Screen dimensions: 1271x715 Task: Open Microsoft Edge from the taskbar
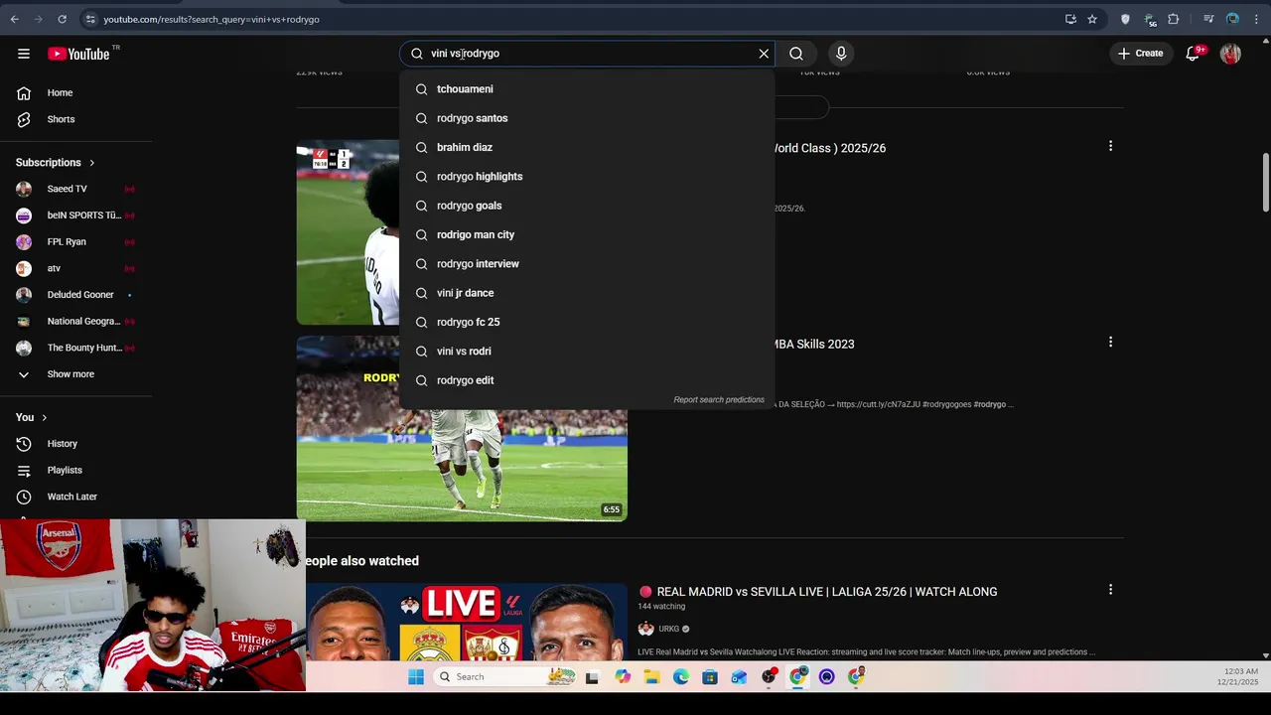(681, 677)
